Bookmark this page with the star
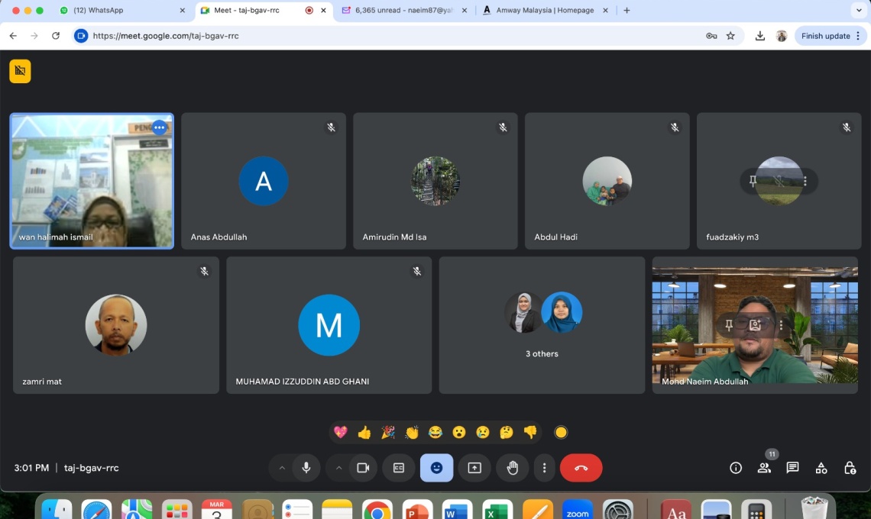The image size is (871, 519). pyautogui.click(x=730, y=36)
